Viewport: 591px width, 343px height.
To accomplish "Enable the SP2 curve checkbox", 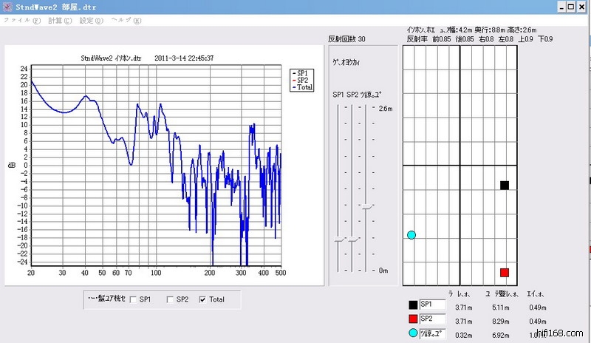I will click(x=171, y=299).
